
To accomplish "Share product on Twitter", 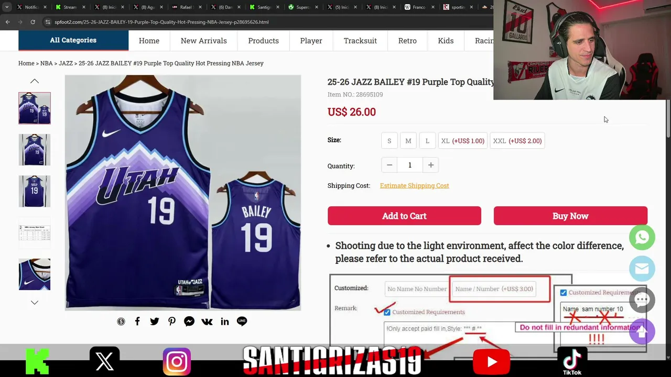I will (x=155, y=321).
